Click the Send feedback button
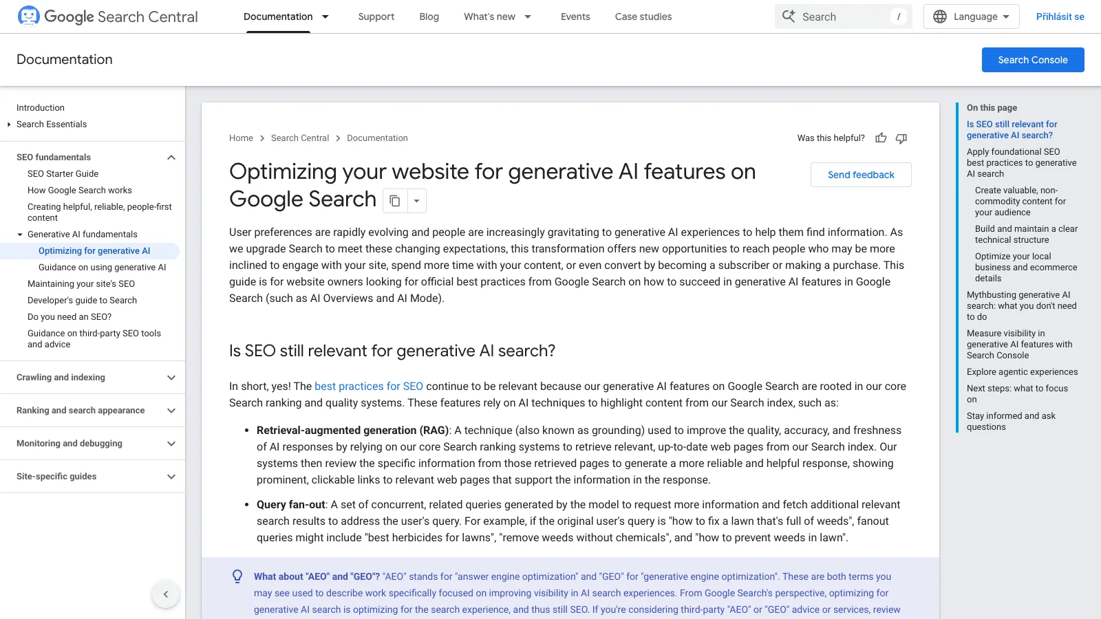Viewport: 1101px width, 619px height. point(861,175)
